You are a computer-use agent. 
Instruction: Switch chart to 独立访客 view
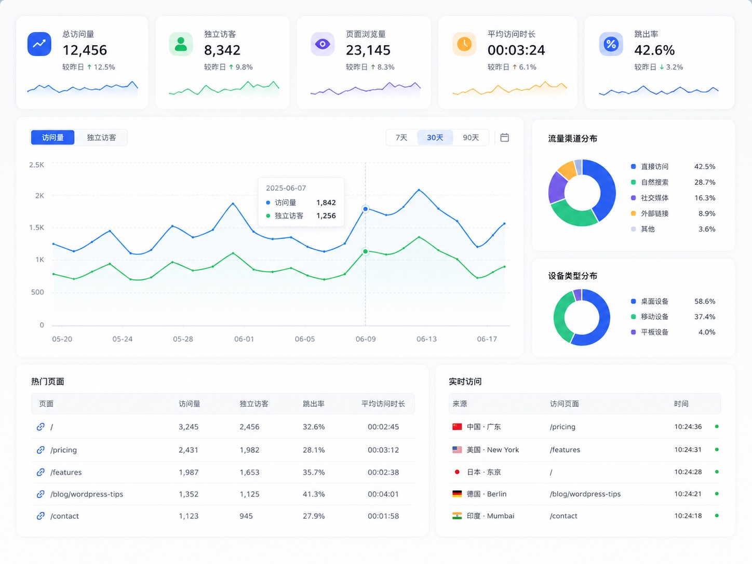101,138
